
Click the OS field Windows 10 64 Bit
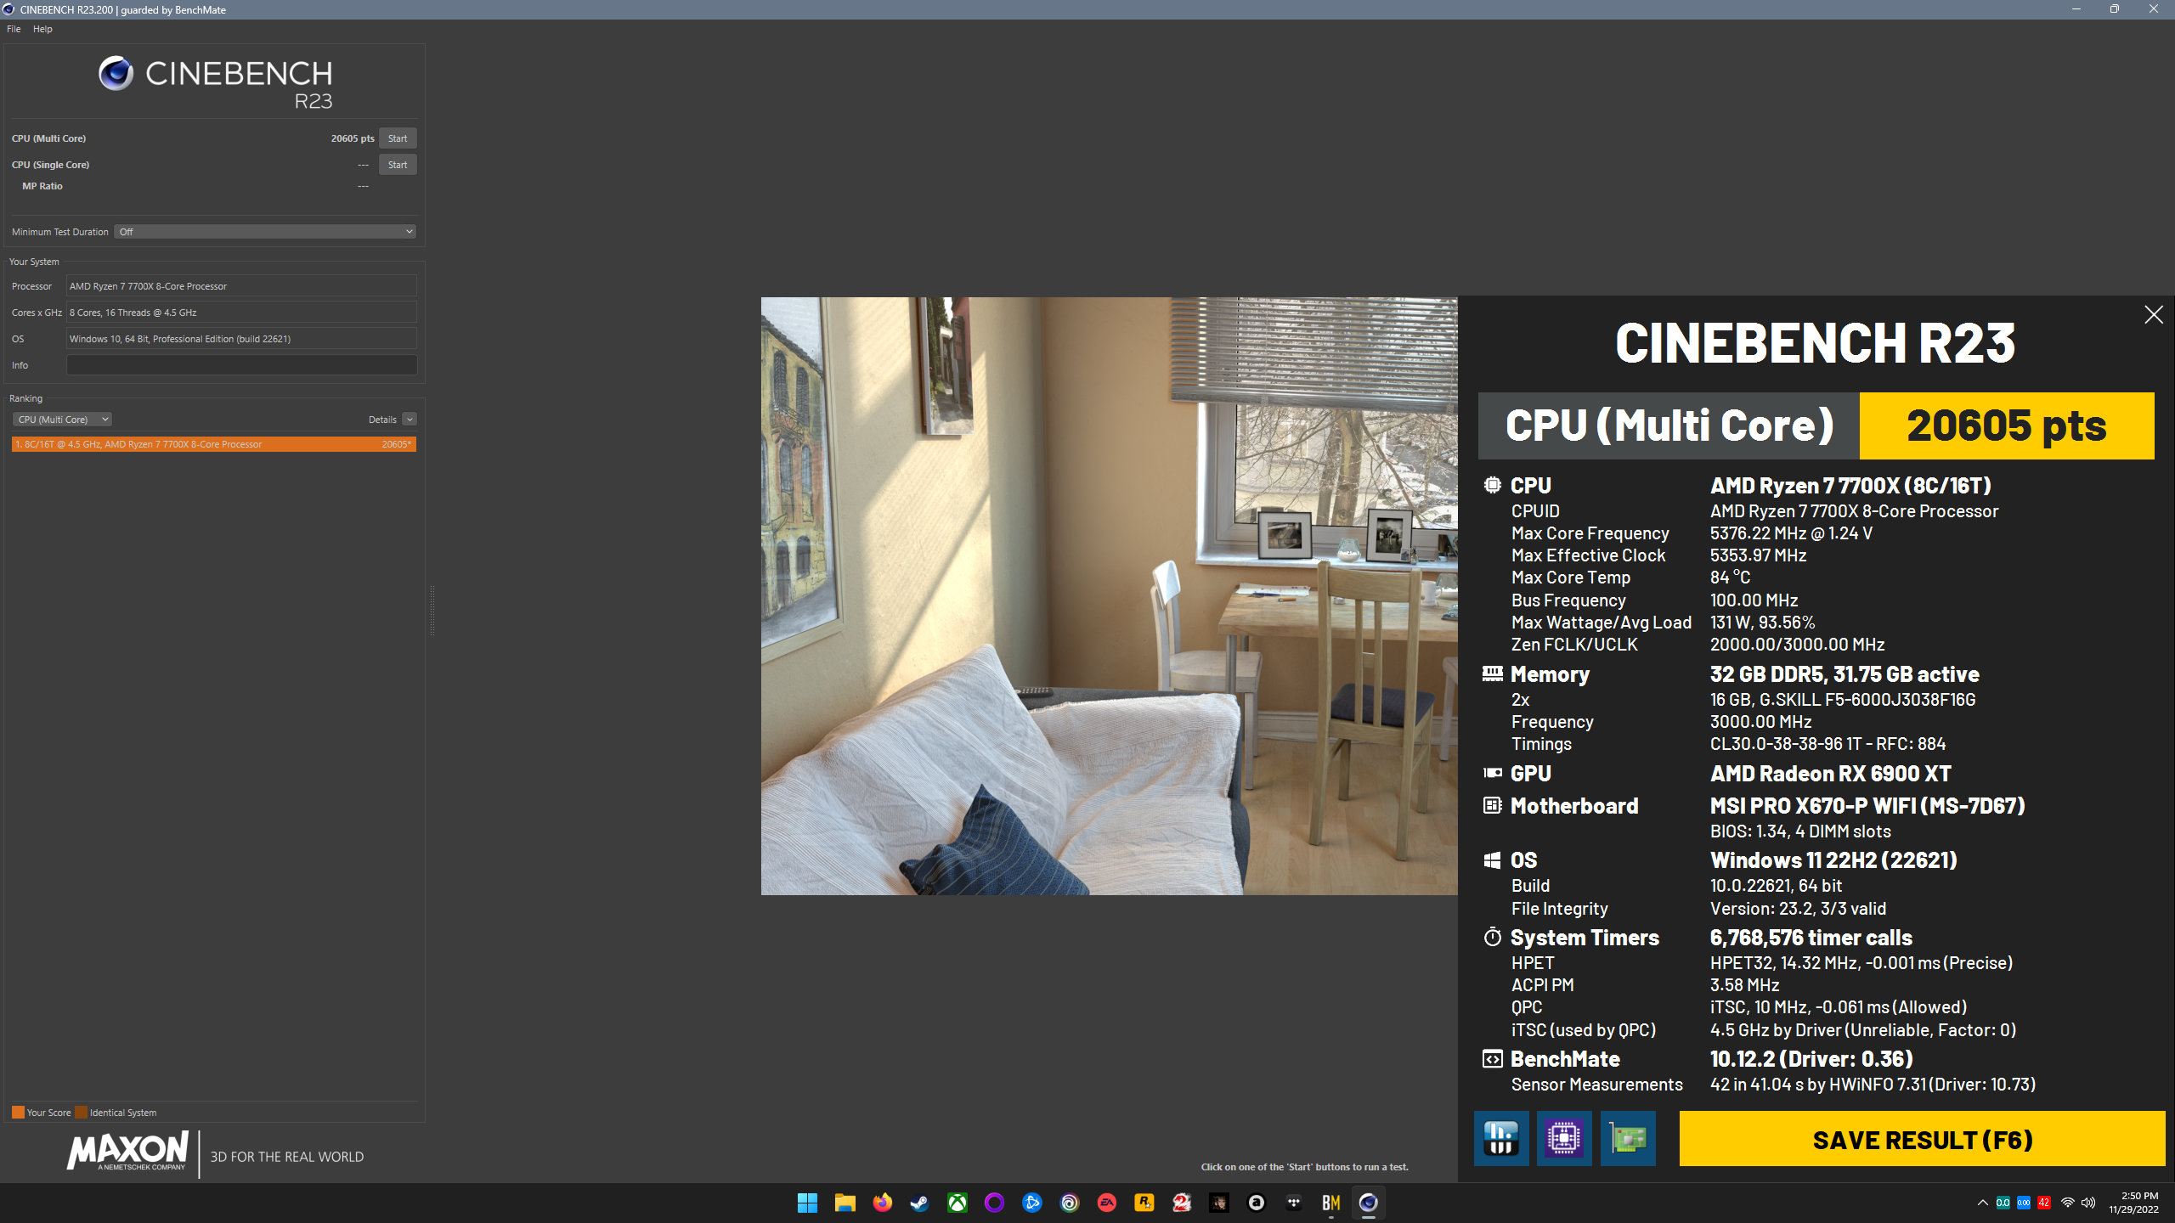(241, 339)
